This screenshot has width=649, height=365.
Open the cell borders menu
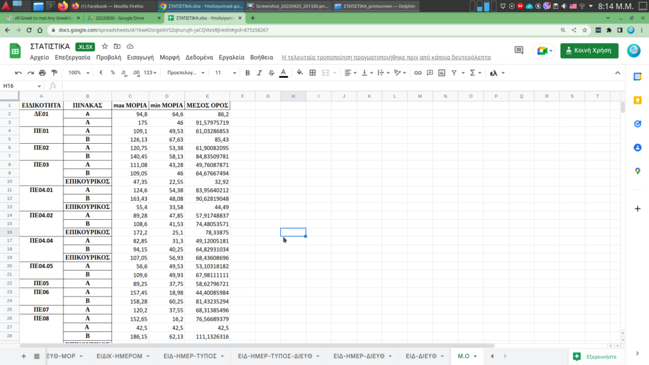coord(312,73)
